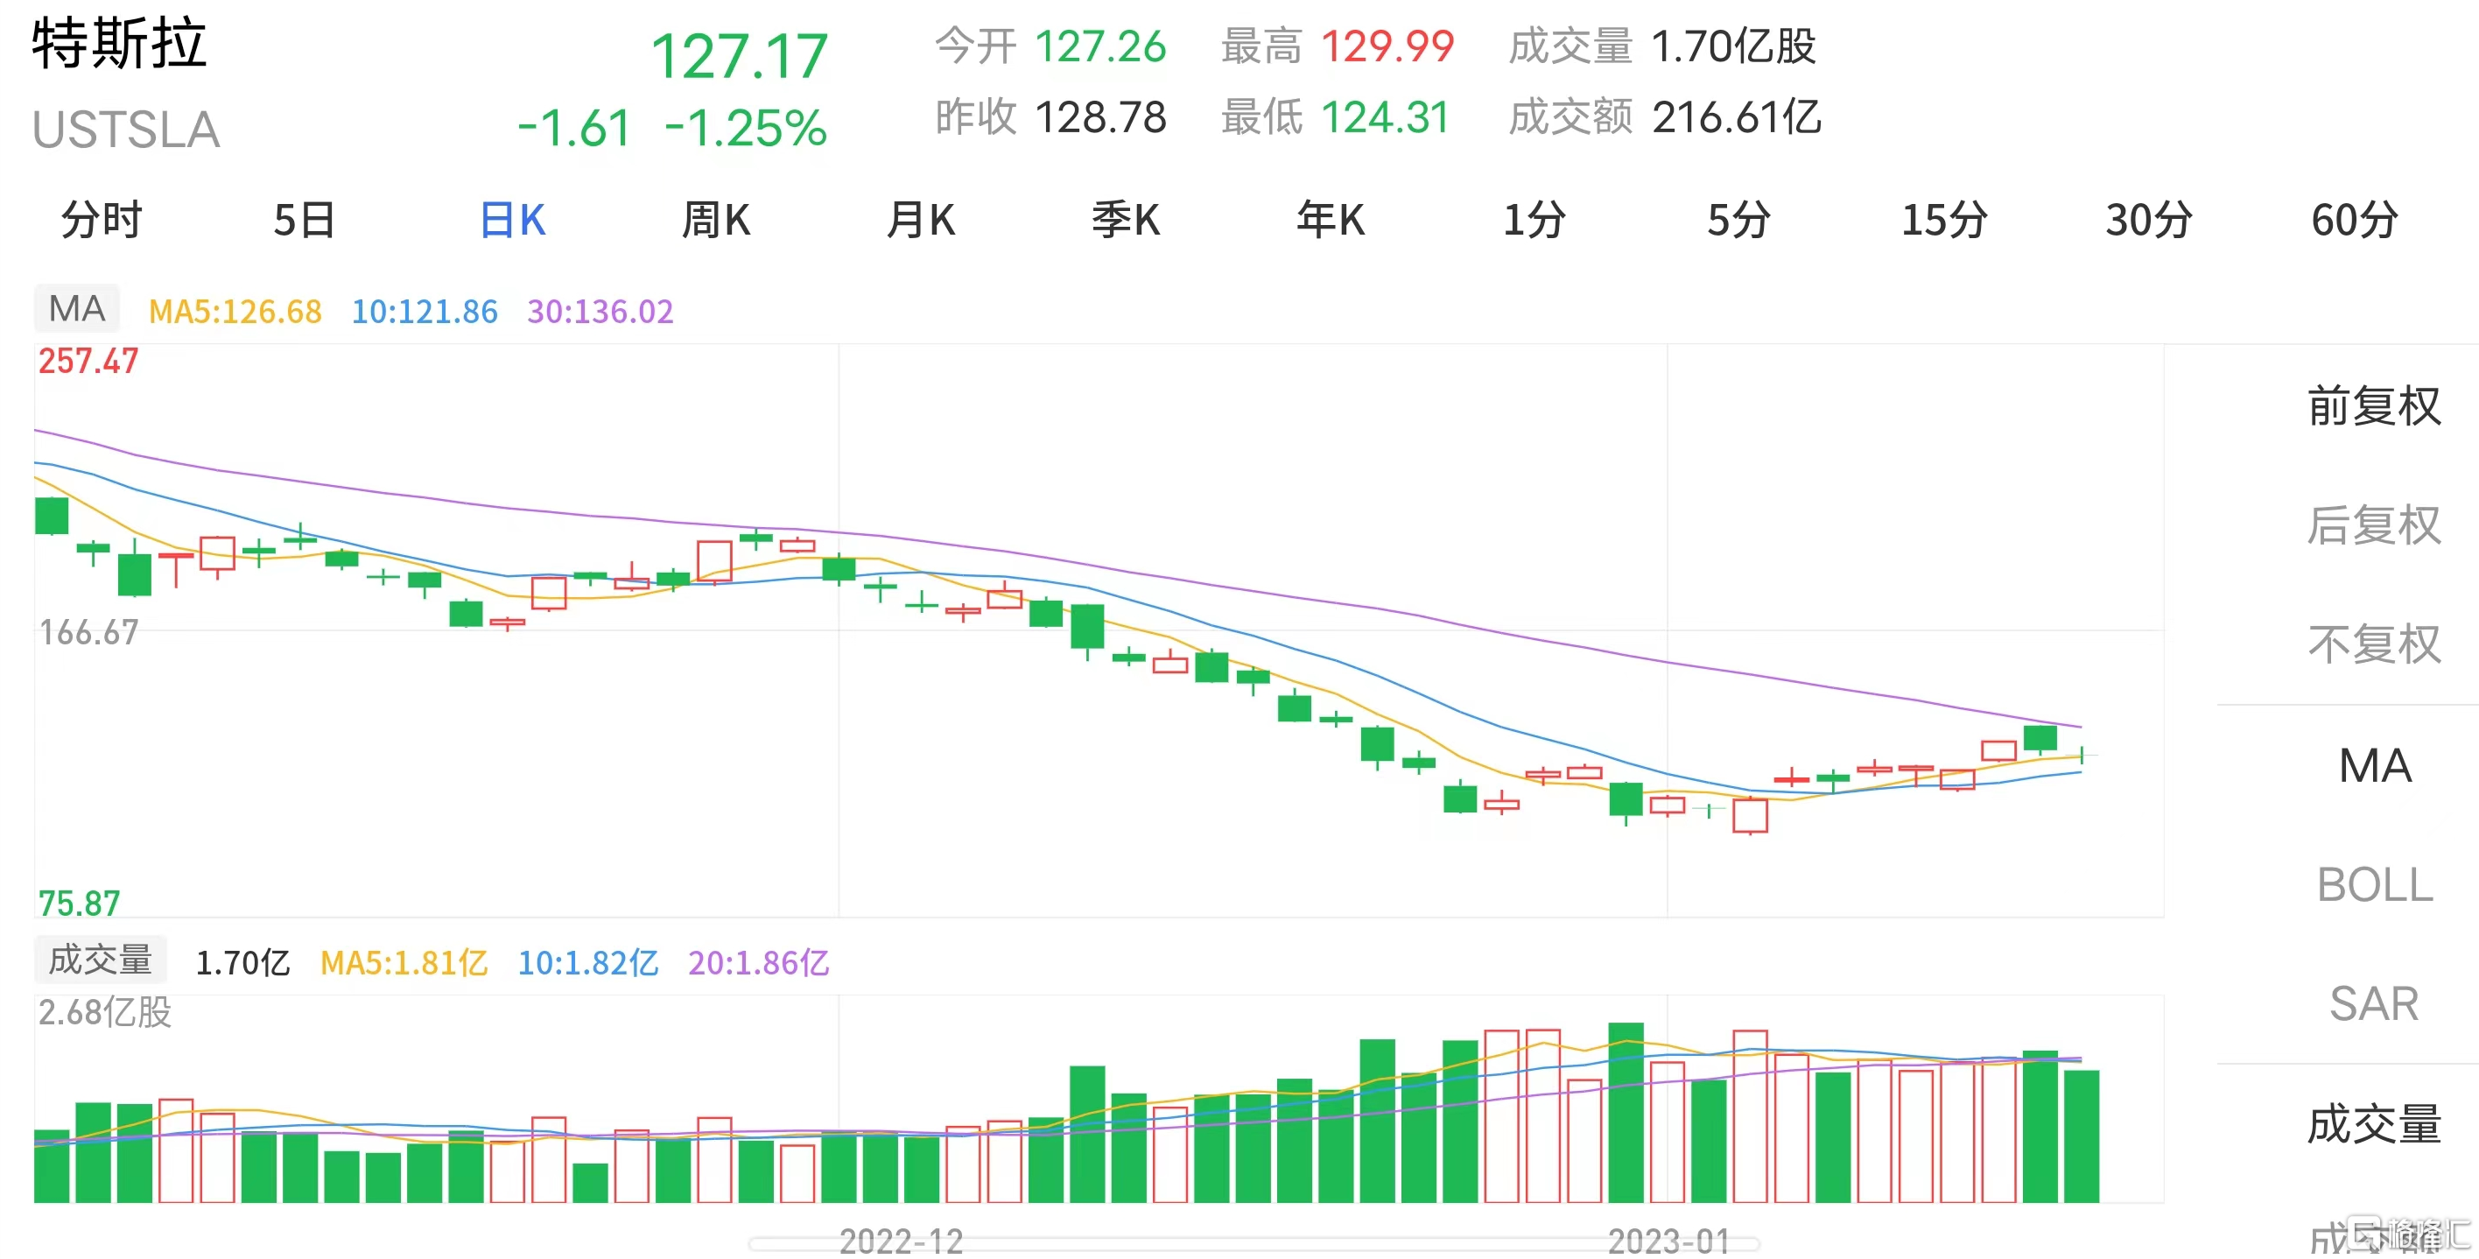Open the 年K yearly chart tab

[x=1331, y=220]
